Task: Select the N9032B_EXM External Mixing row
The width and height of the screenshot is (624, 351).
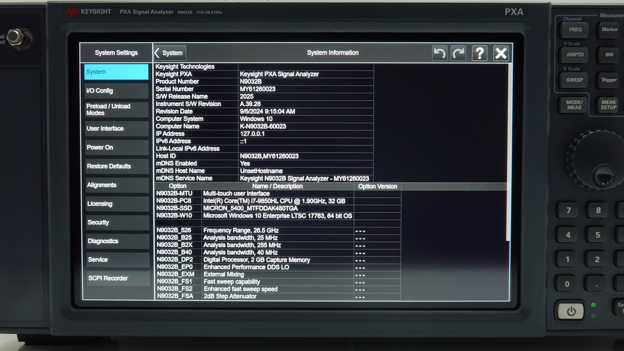Action: 278,274
